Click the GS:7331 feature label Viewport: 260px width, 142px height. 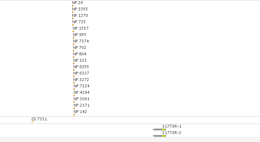point(39,119)
